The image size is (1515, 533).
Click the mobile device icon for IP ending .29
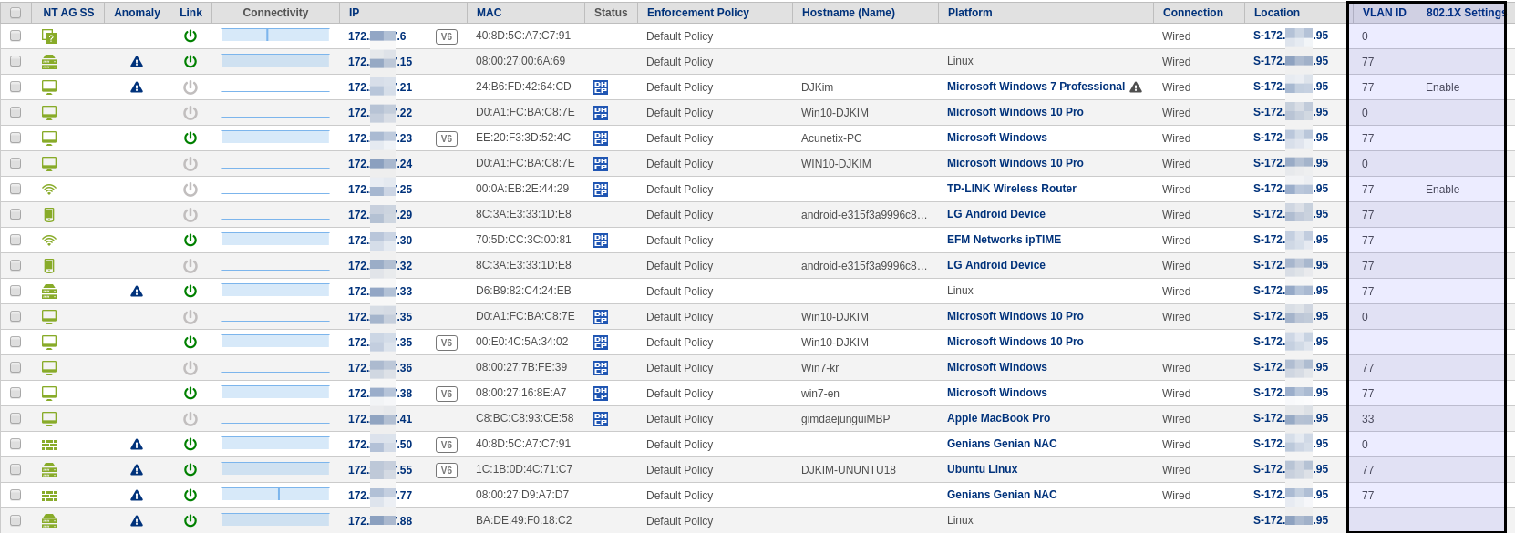(x=49, y=215)
